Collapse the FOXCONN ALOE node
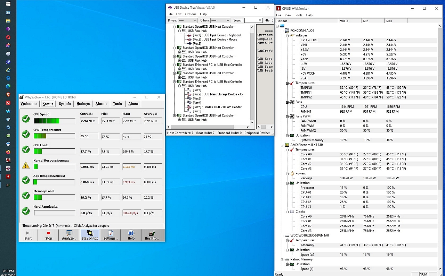 click(x=282, y=31)
